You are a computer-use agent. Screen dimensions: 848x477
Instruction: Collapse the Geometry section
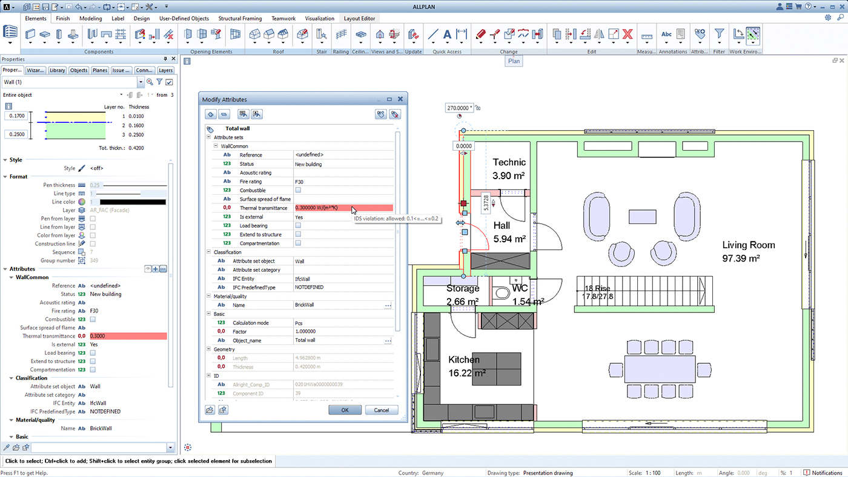pos(208,349)
